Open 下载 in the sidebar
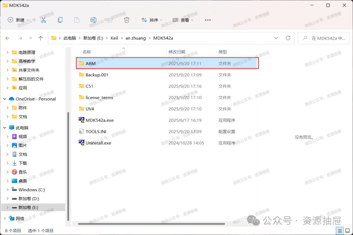Viewport: 353px width, 235px height. pyautogui.click(x=23, y=163)
